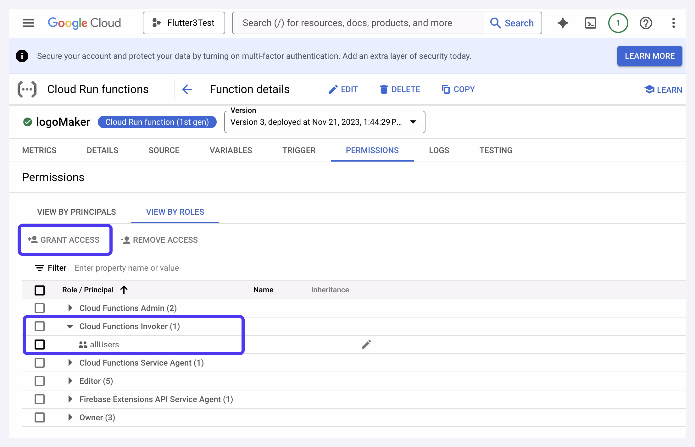Activate Cloud Shell terminal icon
Image resolution: width=695 pixels, height=447 pixels.
(x=590, y=23)
